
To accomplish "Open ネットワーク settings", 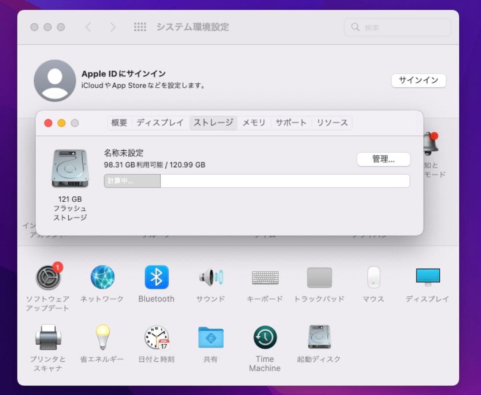I will pos(102,277).
